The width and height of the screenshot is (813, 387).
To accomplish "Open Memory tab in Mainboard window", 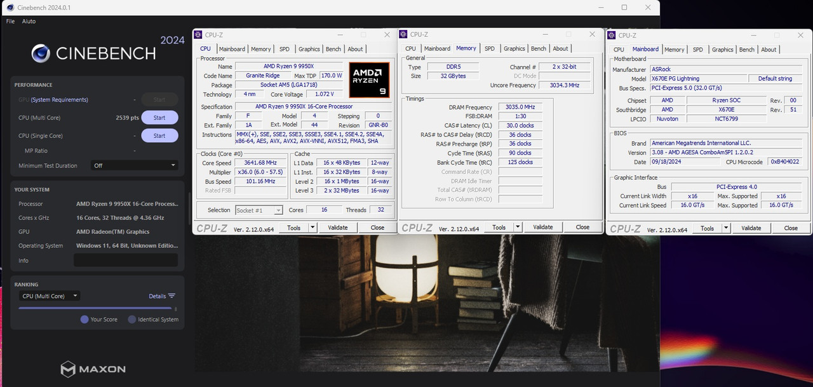I will [675, 50].
